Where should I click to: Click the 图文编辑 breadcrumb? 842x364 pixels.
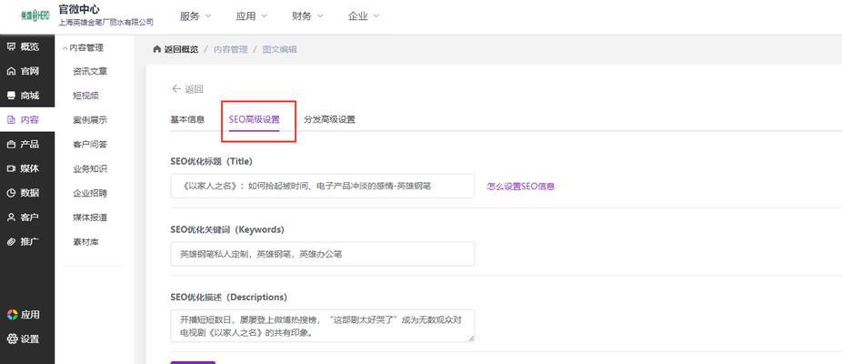tap(279, 49)
